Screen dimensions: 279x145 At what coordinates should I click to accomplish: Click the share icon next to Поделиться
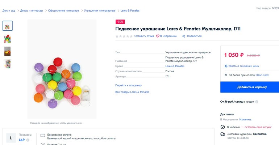click(x=184, y=36)
